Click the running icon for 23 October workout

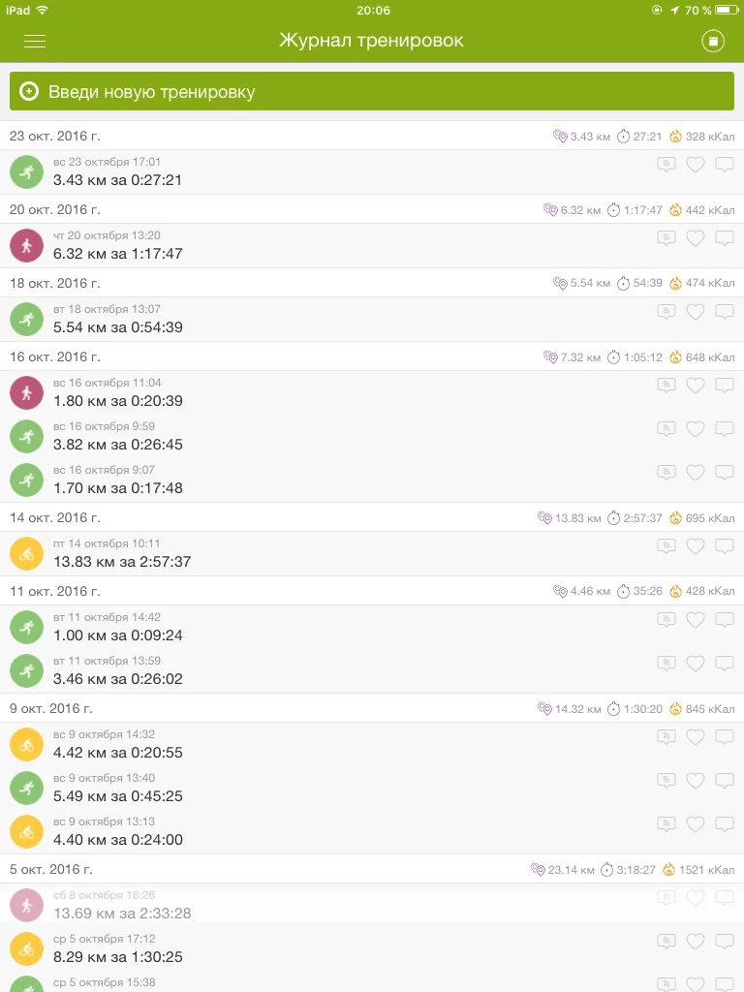(27, 171)
